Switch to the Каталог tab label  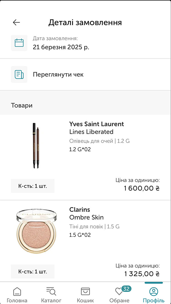coord(51,300)
